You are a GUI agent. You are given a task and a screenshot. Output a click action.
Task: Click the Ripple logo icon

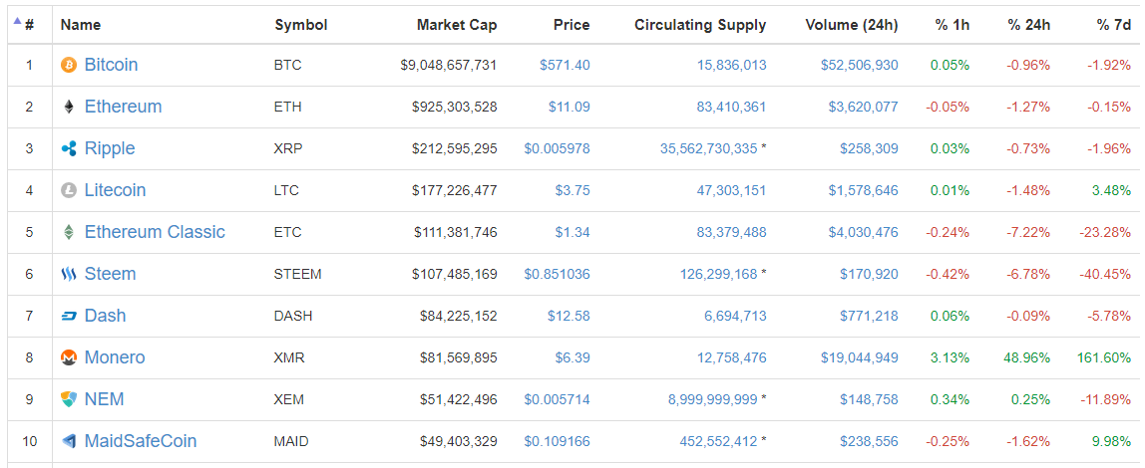69,148
